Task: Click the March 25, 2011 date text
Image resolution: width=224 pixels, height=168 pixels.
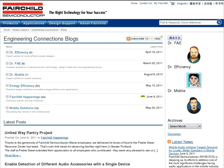Action: 153,63
